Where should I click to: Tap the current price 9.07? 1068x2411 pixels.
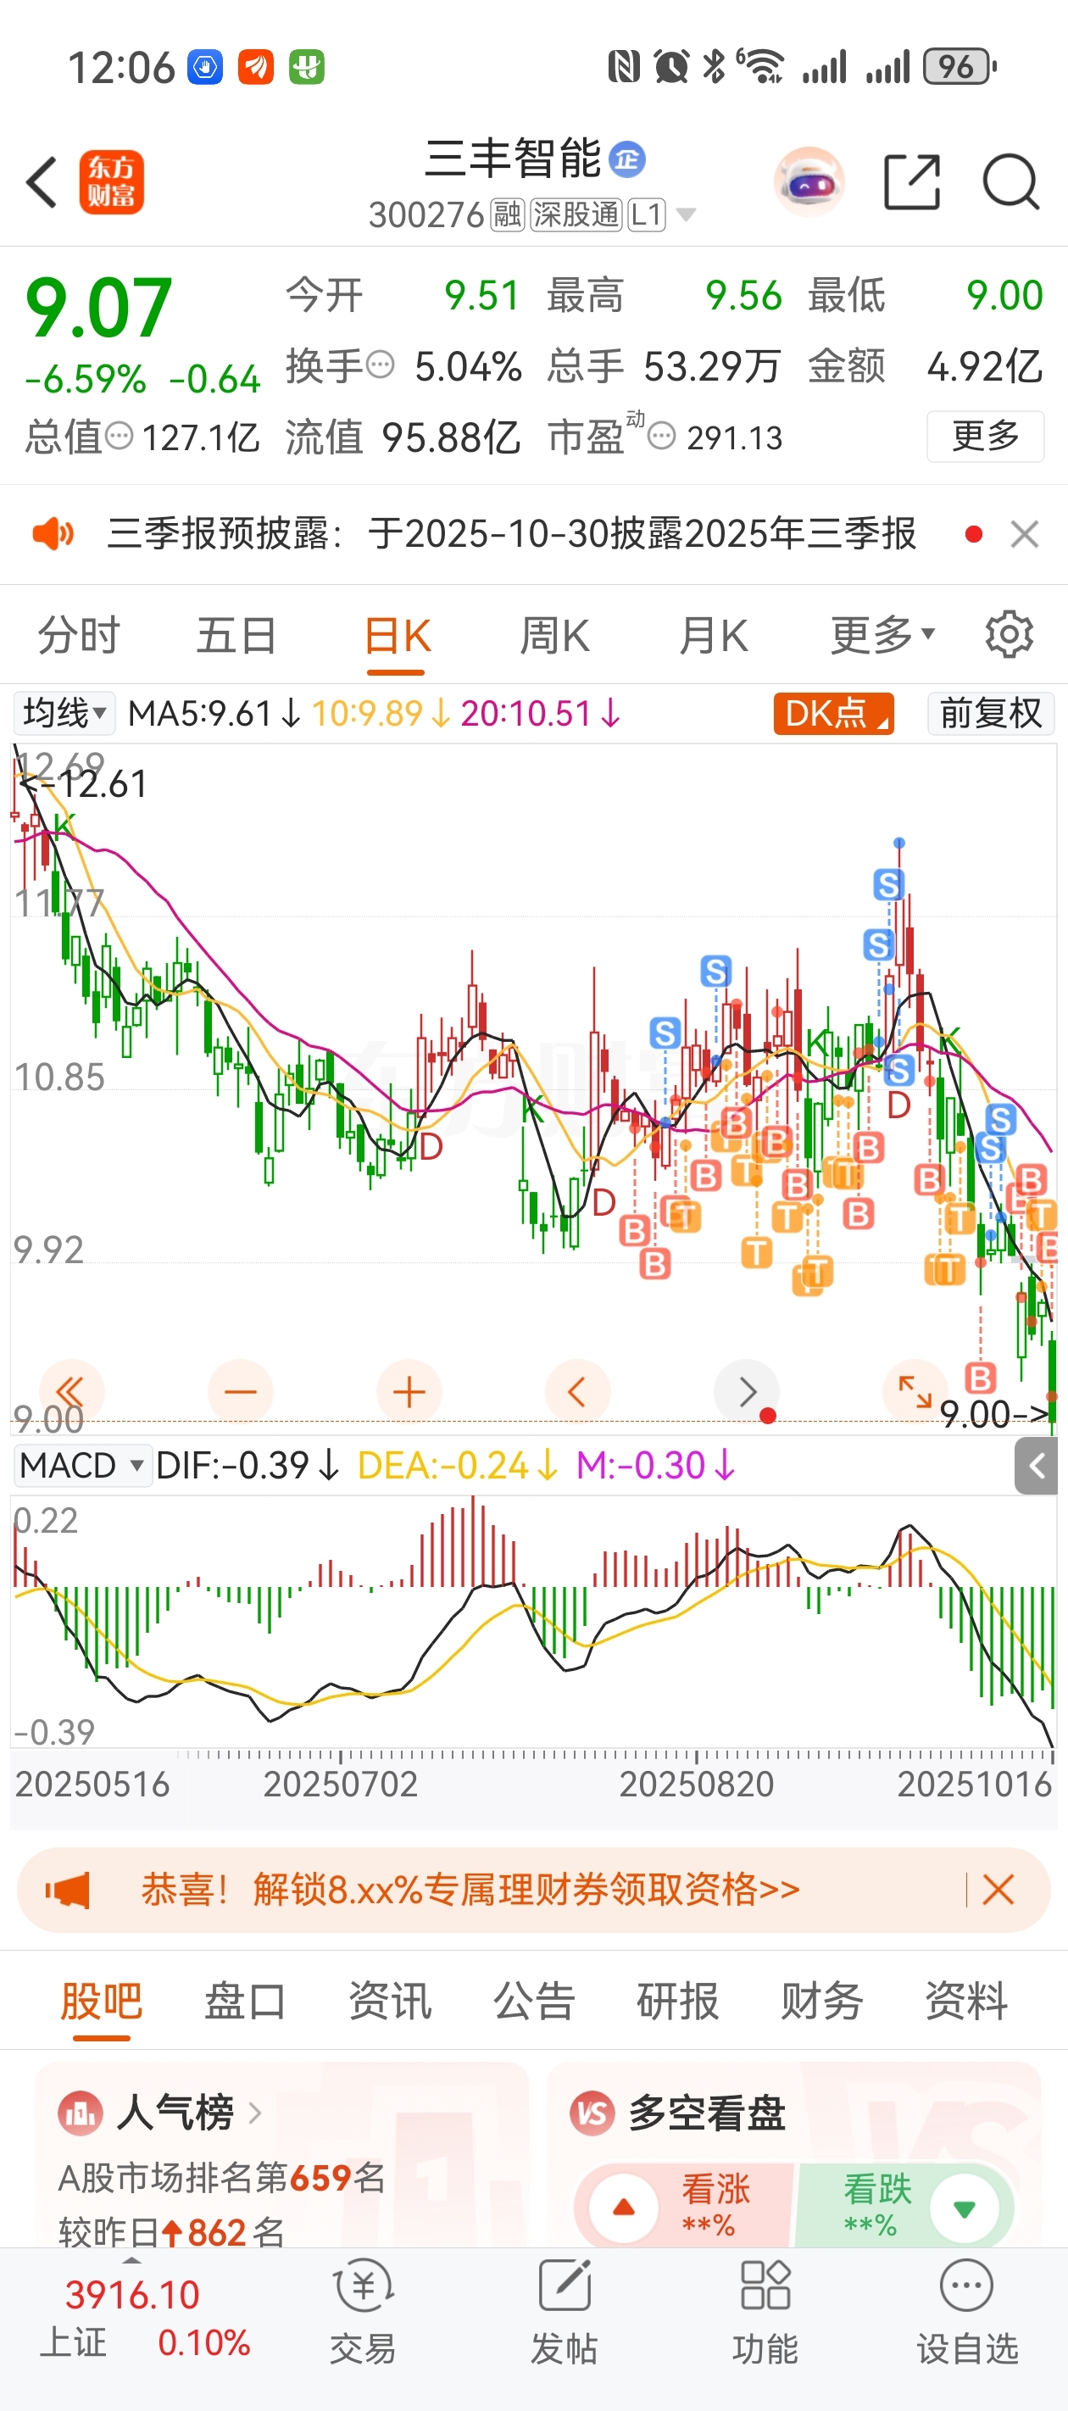(x=99, y=307)
